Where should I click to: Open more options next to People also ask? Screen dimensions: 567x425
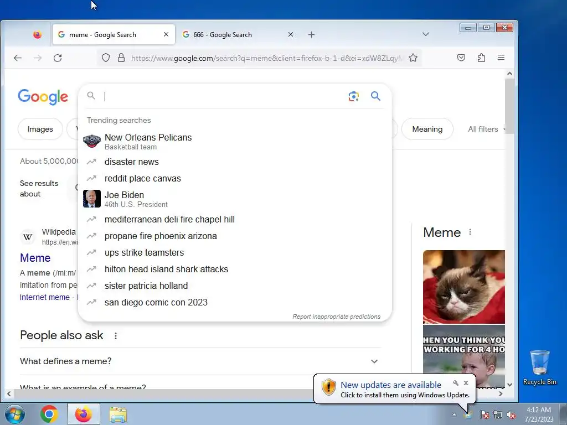tap(116, 336)
